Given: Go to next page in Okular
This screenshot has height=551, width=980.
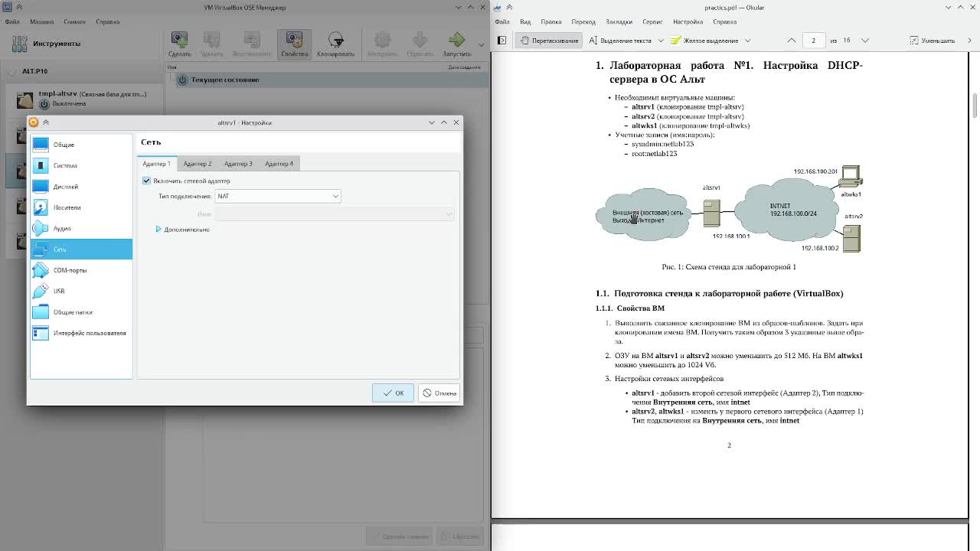Looking at the screenshot, I should [865, 41].
